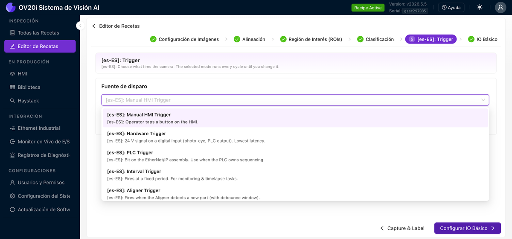
Task: Choose Interval Trigger option
Action: [295, 175]
